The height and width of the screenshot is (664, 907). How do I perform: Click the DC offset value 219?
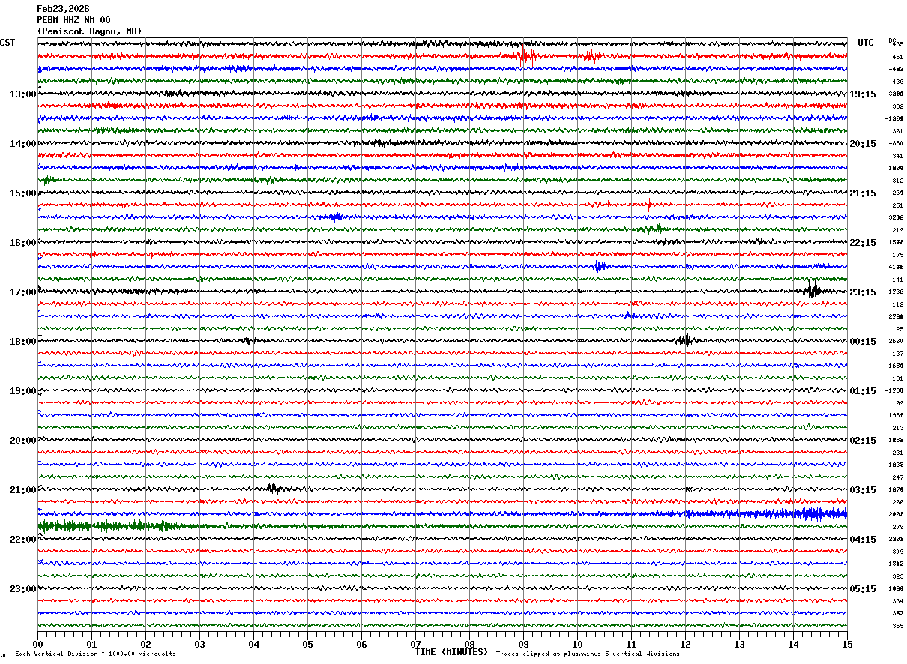897,230
